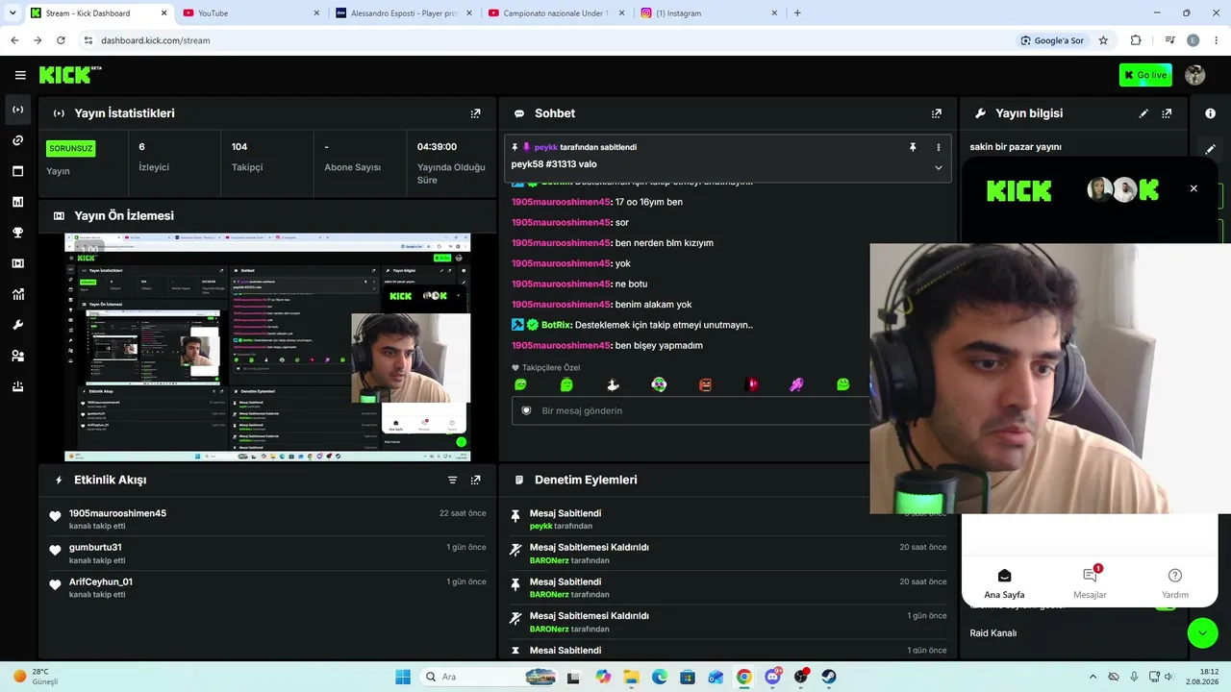Insert the first green follower emote
The width and height of the screenshot is (1231, 692).
click(520, 384)
